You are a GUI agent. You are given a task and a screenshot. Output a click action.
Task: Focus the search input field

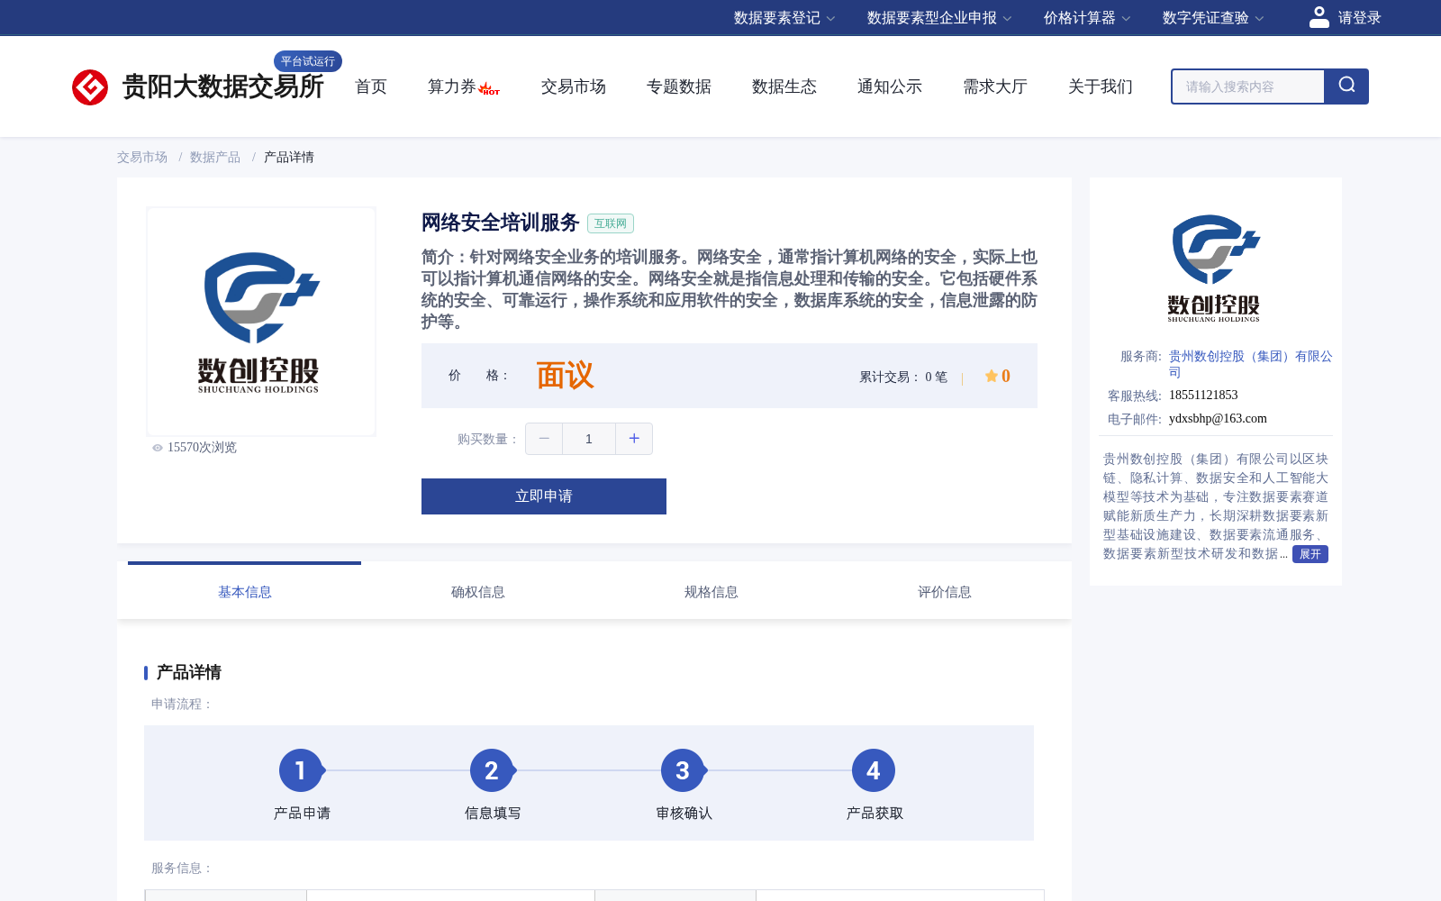click(1248, 86)
